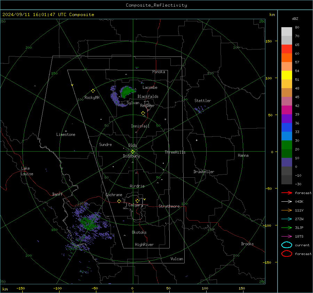Screen dimensions: 313x293
Task: Click the red 60 dBZ color swatch
Action: (287, 49)
